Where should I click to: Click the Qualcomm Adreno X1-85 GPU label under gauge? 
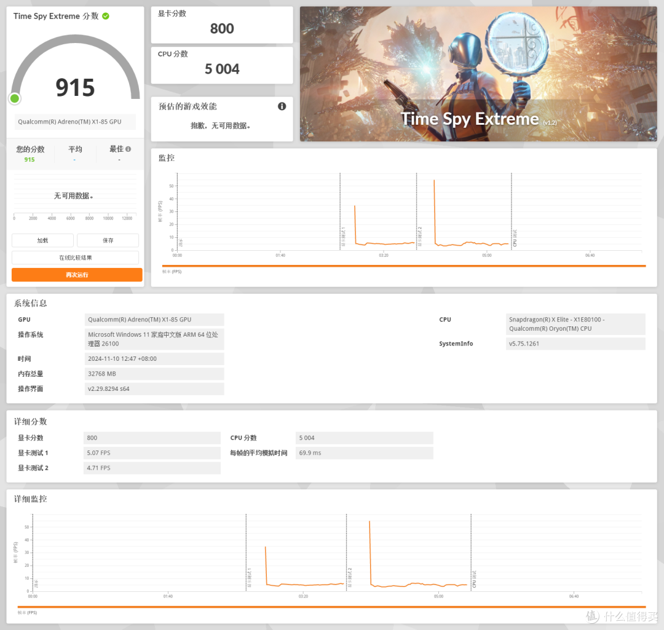pyautogui.click(x=76, y=122)
